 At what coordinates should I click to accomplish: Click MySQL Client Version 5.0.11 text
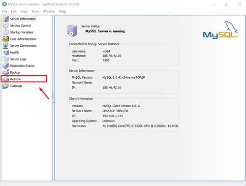[122, 106]
